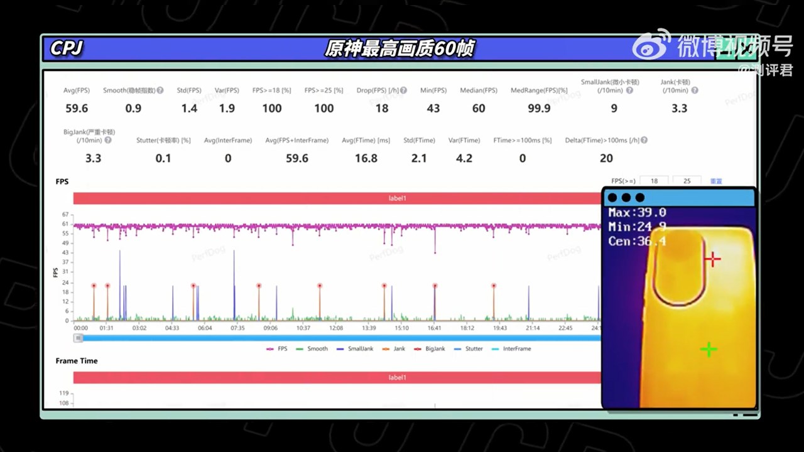Select the label1 bar above the FPS chart
Viewport: 804px width, 452px height.
pyautogui.click(x=337, y=198)
